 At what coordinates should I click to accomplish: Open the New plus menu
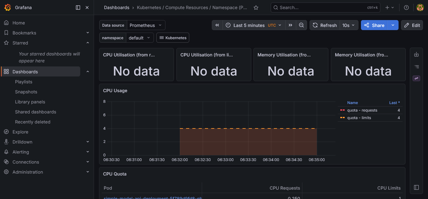click(x=389, y=8)
